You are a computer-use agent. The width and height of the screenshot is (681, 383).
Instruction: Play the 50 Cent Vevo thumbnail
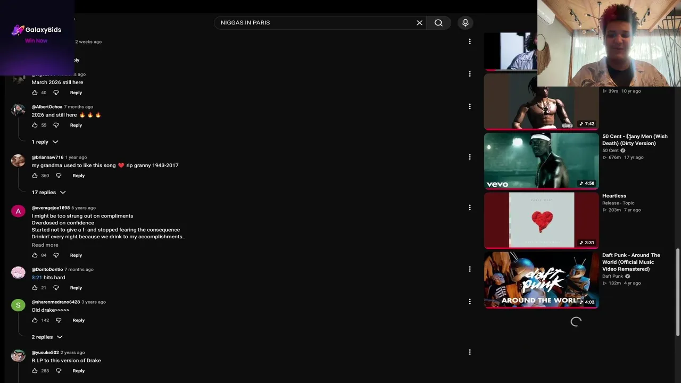pos(542,161)
